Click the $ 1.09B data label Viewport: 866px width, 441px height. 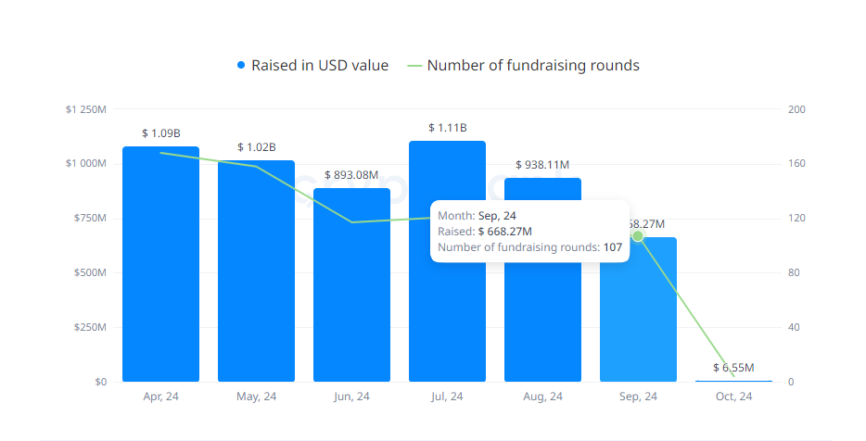tap(160, 133)
